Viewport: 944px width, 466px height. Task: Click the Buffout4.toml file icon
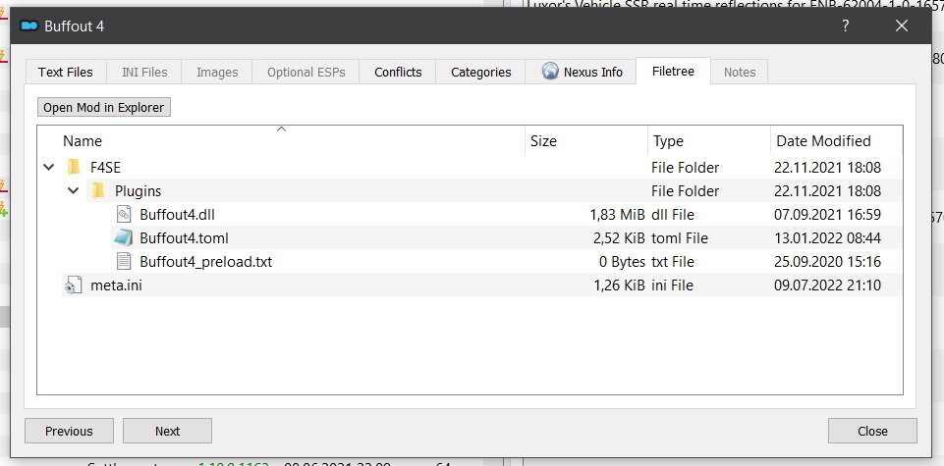pos(123,238)
